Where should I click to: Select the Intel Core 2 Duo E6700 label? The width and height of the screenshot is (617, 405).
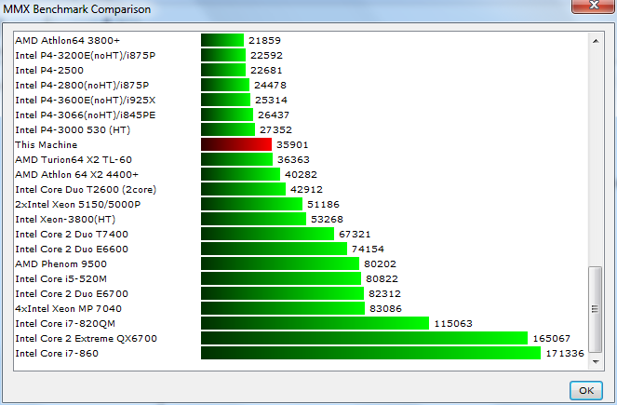(x=72, y=294)
